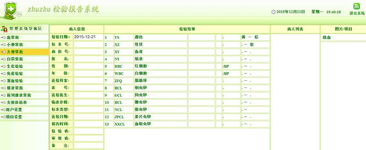Click the 蛔虫卵 item name
Image resolution: width=366 pixels, height=150 pixels.
(141, 88)
